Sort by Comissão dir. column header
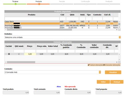Viewport: 124px width, 97px height. pos(107,46)
